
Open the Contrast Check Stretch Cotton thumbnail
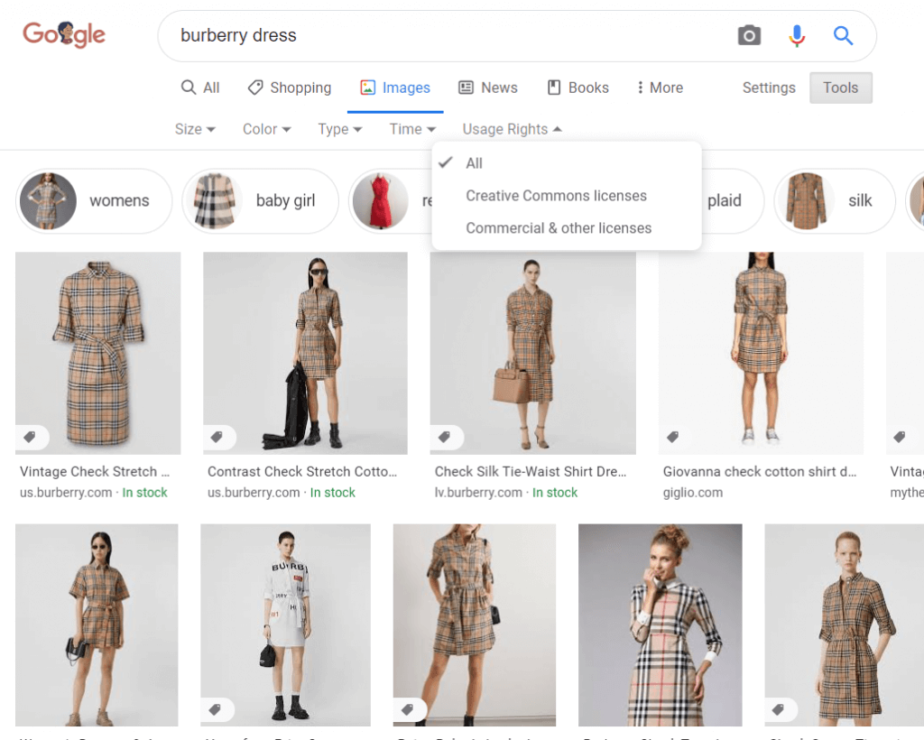(x=305, y=353)
